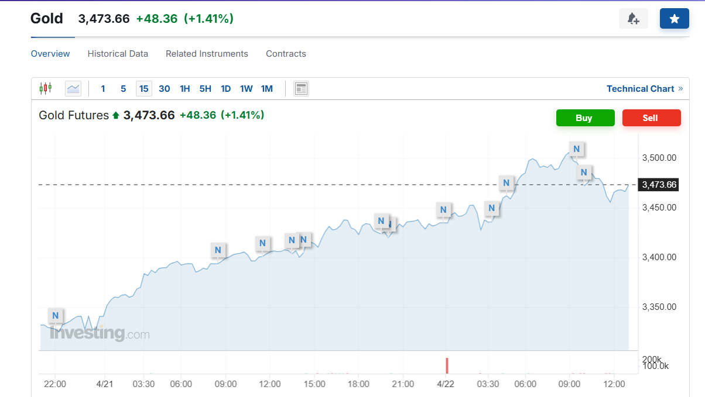Expand Technical Chart via double chevron
The image size is (705, 397).
(680, 89)
